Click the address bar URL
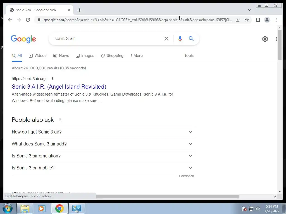Viewport: 286px width, 214px height. pos(138,20)
